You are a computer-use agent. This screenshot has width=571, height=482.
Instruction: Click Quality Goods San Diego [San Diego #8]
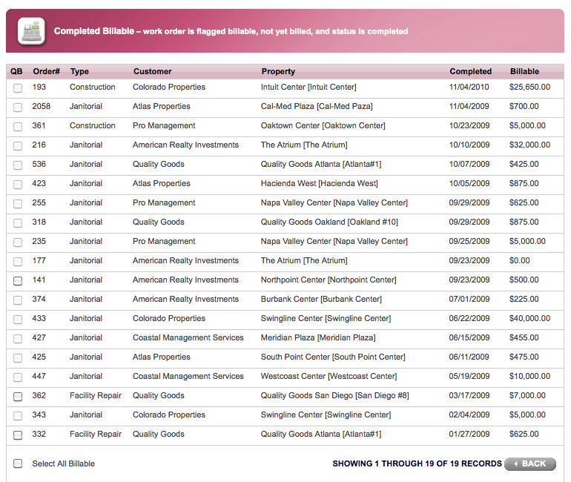(334, 396)
